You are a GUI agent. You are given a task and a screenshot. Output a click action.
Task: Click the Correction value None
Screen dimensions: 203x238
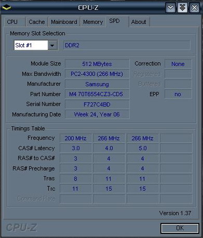(x=178, y=64)
